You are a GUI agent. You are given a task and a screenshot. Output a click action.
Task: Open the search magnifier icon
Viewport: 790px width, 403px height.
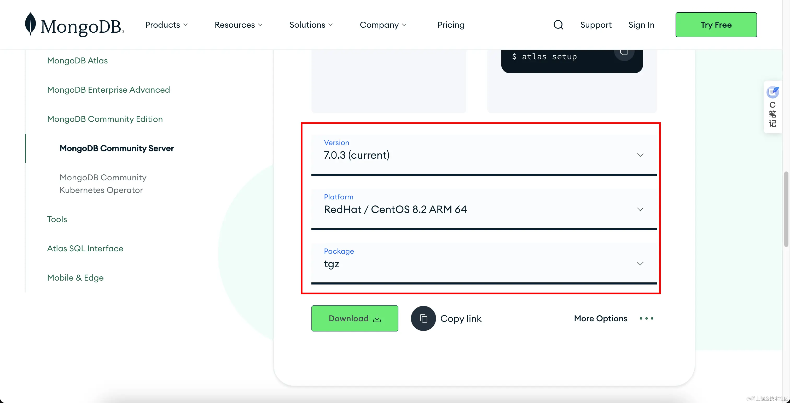click(x=558, y=25)
